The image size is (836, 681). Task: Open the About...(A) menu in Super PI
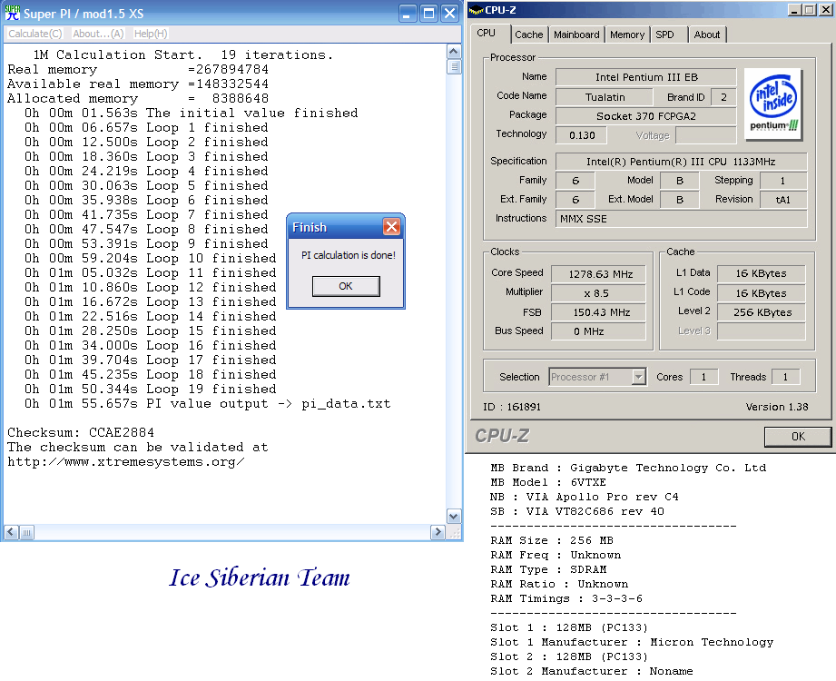click(x=98, y=34)
